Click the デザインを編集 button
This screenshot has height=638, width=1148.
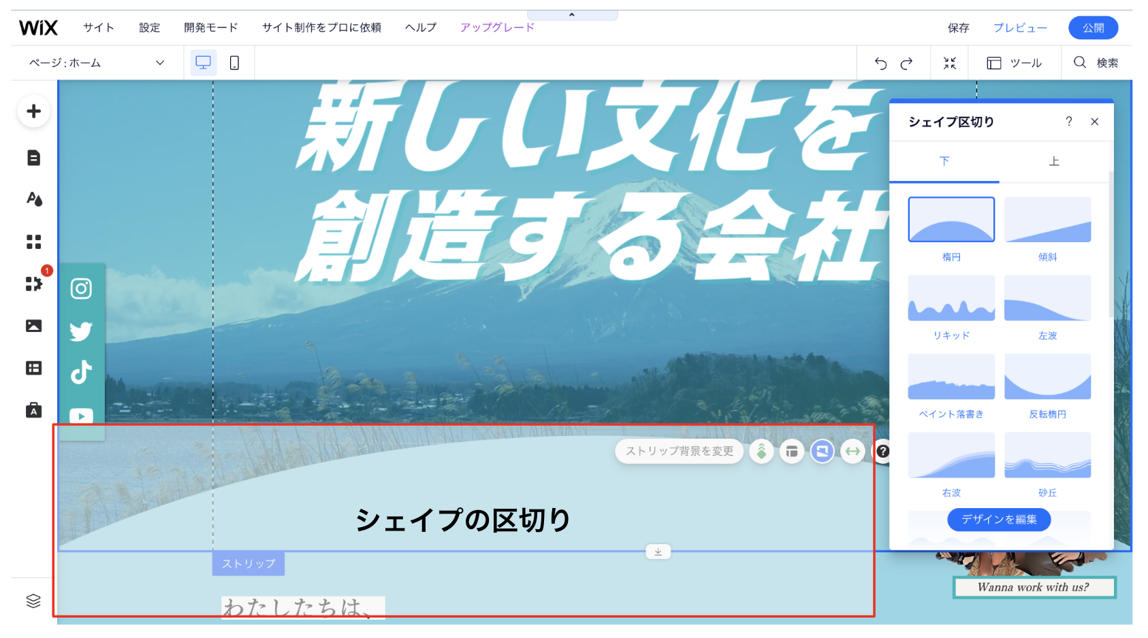click(998, 519)
